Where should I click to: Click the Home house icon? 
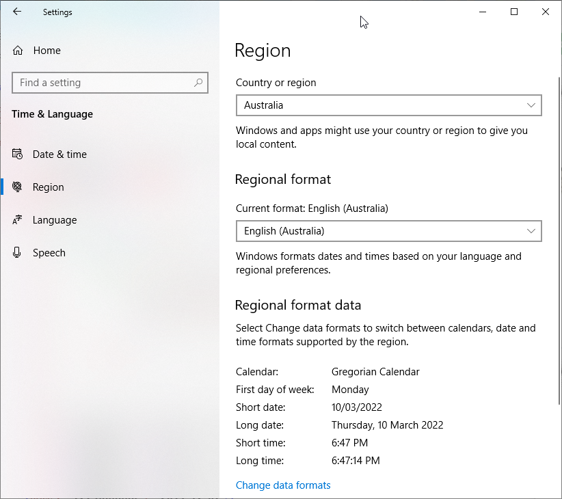18,51
